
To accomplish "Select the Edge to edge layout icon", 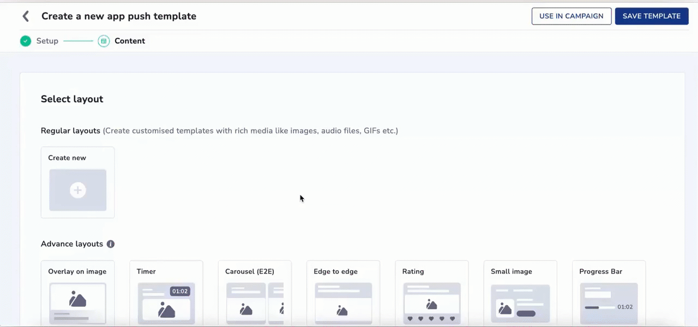I will point(342,303).
